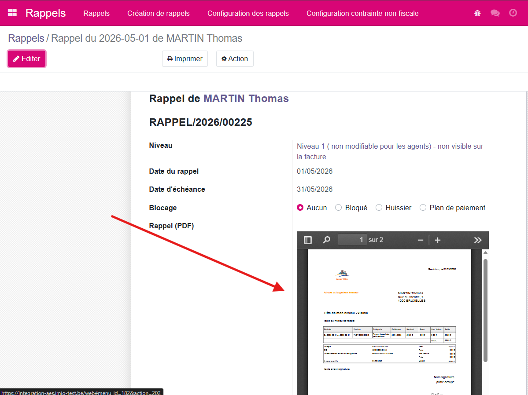Zoom out the PDF preview

pos(420,240)
